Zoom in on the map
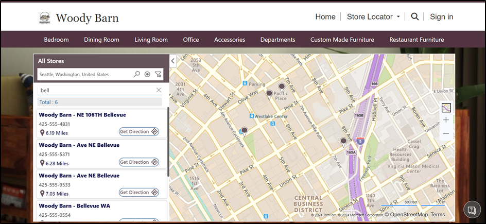Screen dimensions: 486x224 pyautogui.click(x=446, y=120)
